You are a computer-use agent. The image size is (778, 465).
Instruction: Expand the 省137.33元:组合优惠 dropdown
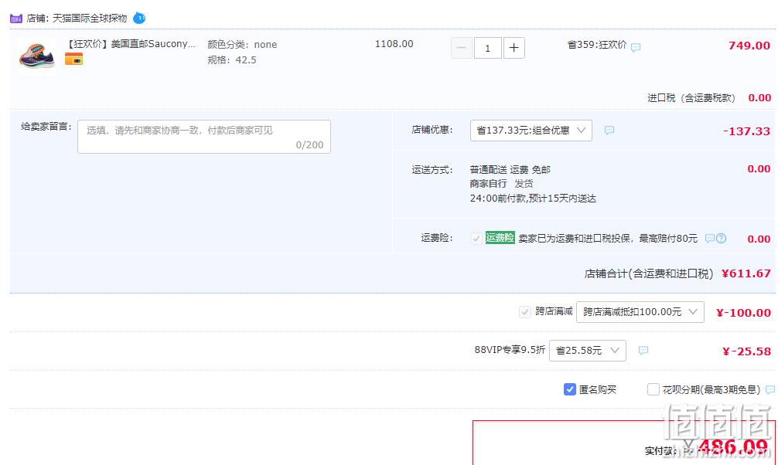pyautogui.click(x=531, y=131)
